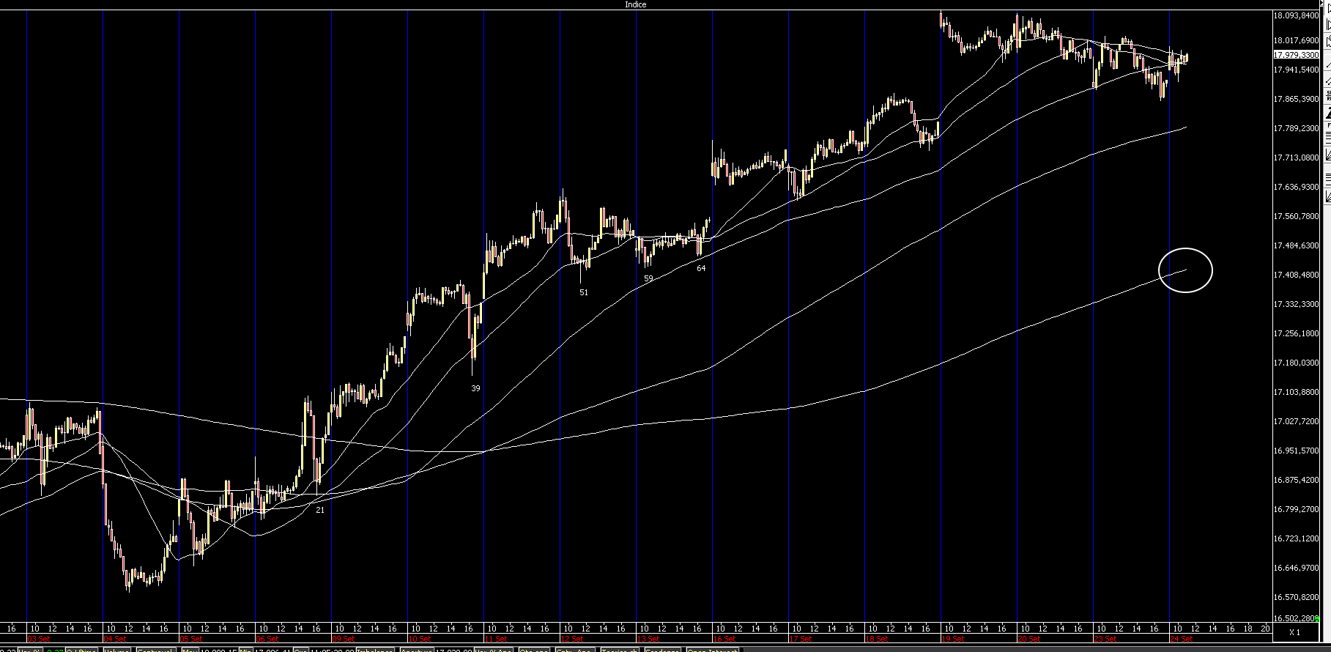The width and height of the screenshot is (1331, 652).
Task: Click the 17.560,7800 price level
Action: pos(1296,216)
